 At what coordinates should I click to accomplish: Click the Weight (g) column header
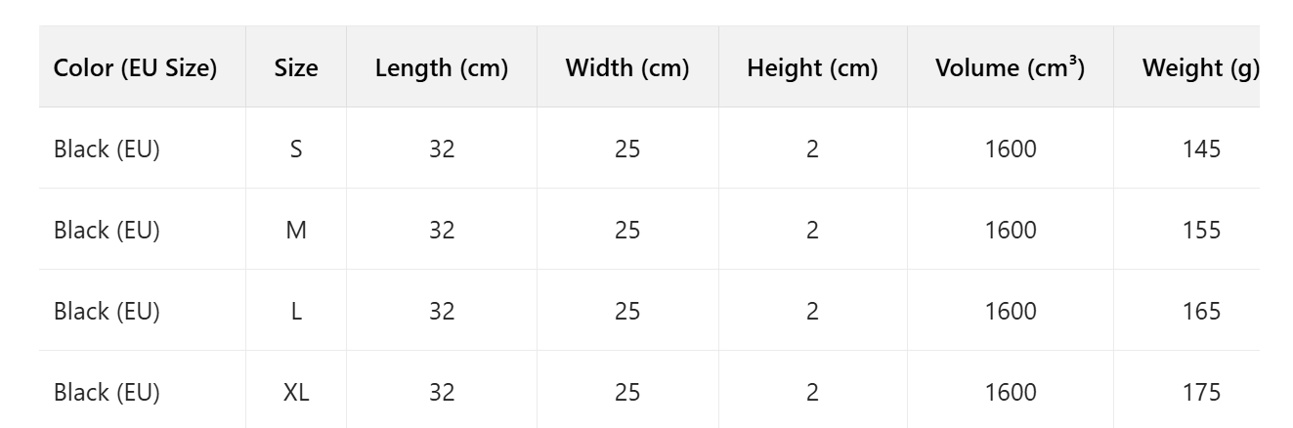click(x=1200, y=68)
